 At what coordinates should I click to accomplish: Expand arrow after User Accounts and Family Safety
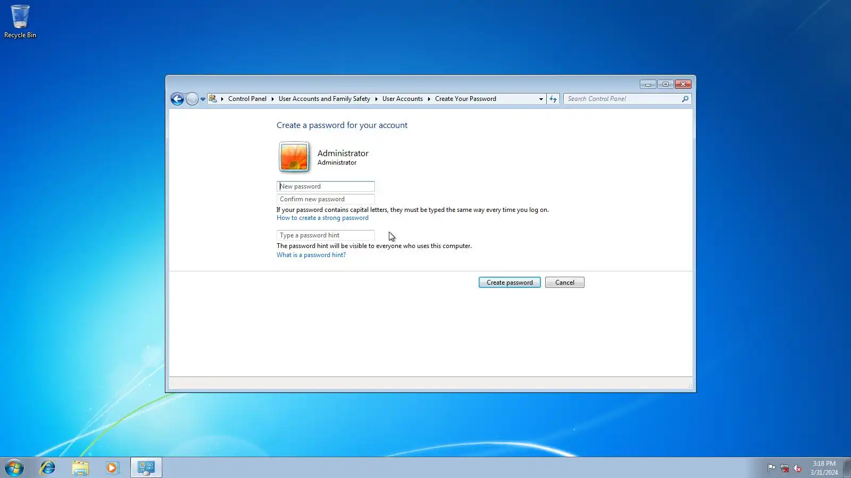click(376, 99)
